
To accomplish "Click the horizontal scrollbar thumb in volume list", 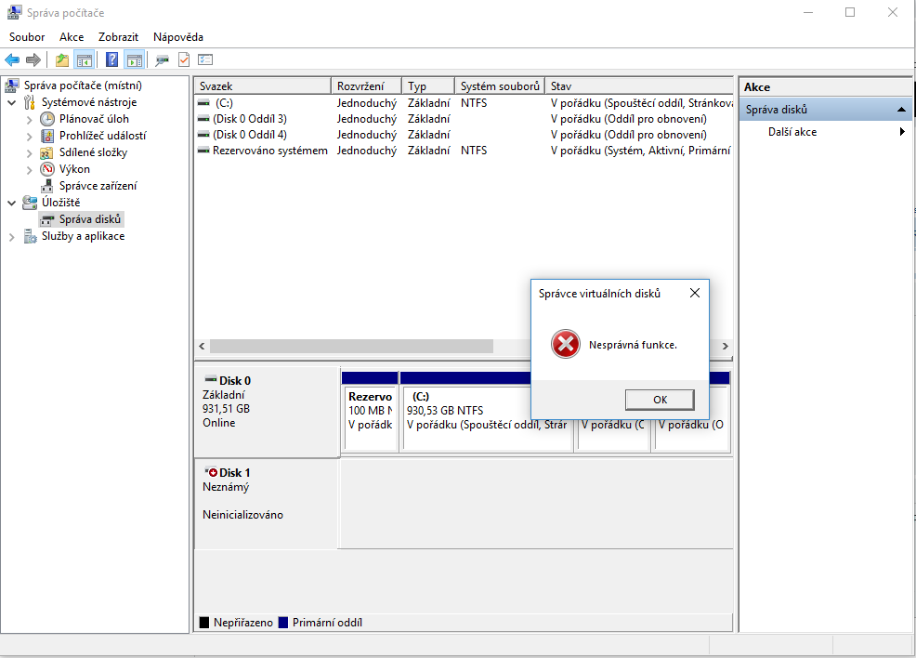I will 351,346.
